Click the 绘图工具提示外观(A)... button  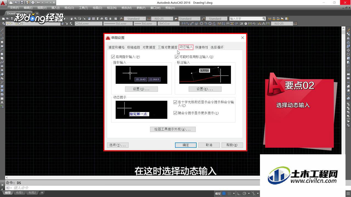click(x=173, y=129)
